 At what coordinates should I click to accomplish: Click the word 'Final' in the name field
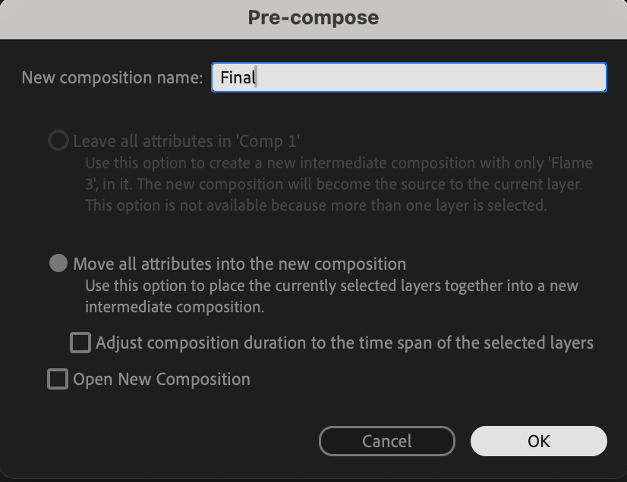237,77
